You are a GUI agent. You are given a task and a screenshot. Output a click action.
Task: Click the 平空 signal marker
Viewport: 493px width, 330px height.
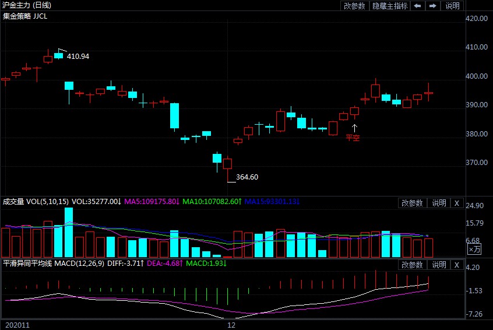tap(353, 138)
